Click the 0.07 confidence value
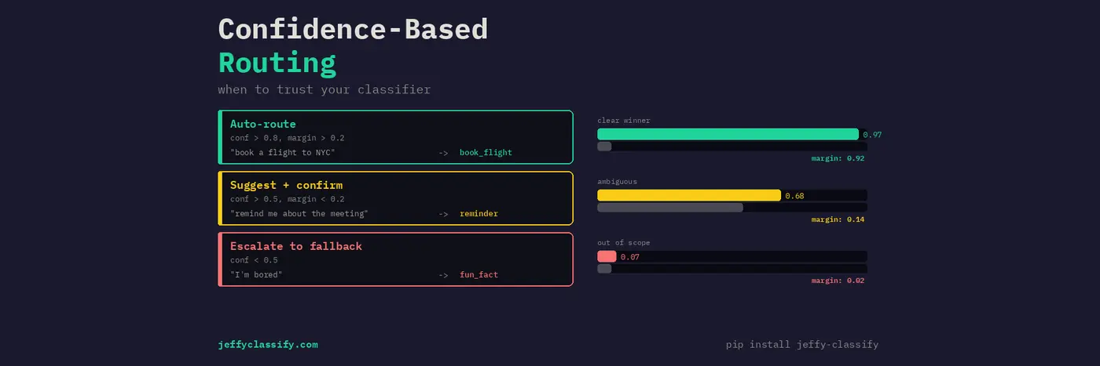 click(630, 257)
